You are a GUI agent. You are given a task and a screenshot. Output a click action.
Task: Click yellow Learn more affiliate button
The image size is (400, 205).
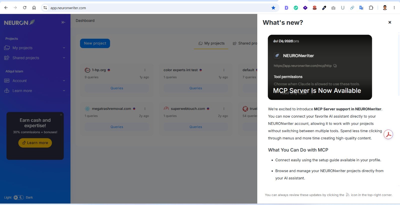(x=35, y=143)
